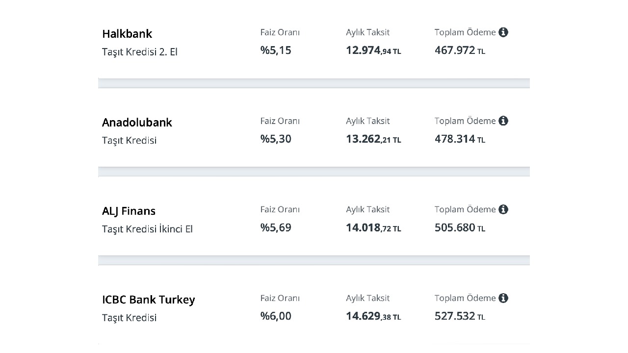Select Anadolubank interest rate %5,30

coord(276,139)
